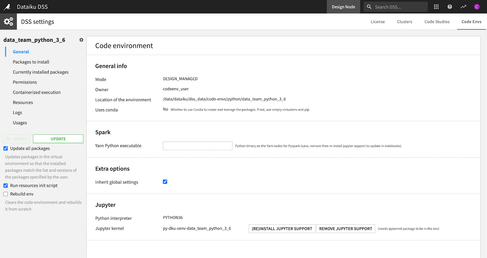
Task: Open the Logs section
Action: click(x=17, y=113)
